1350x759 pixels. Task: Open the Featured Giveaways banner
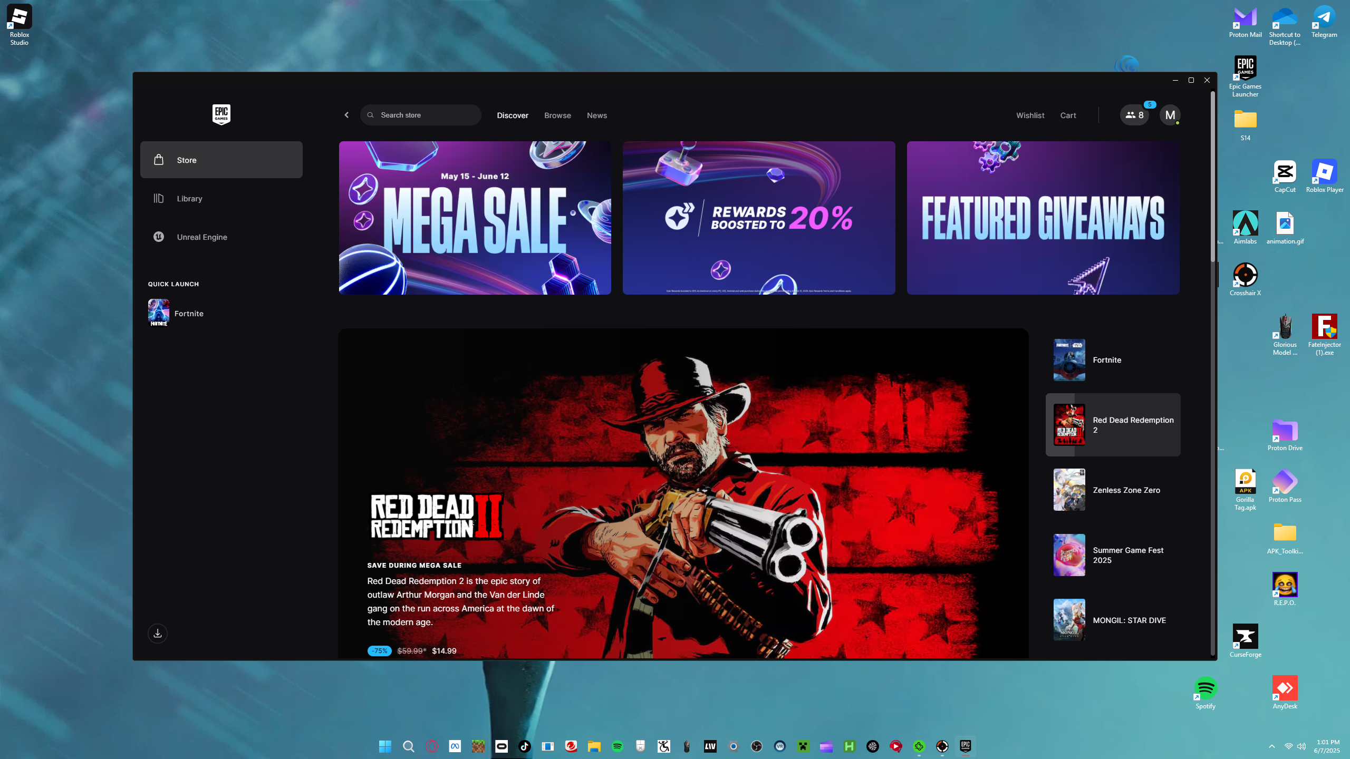pos(1043,218)
